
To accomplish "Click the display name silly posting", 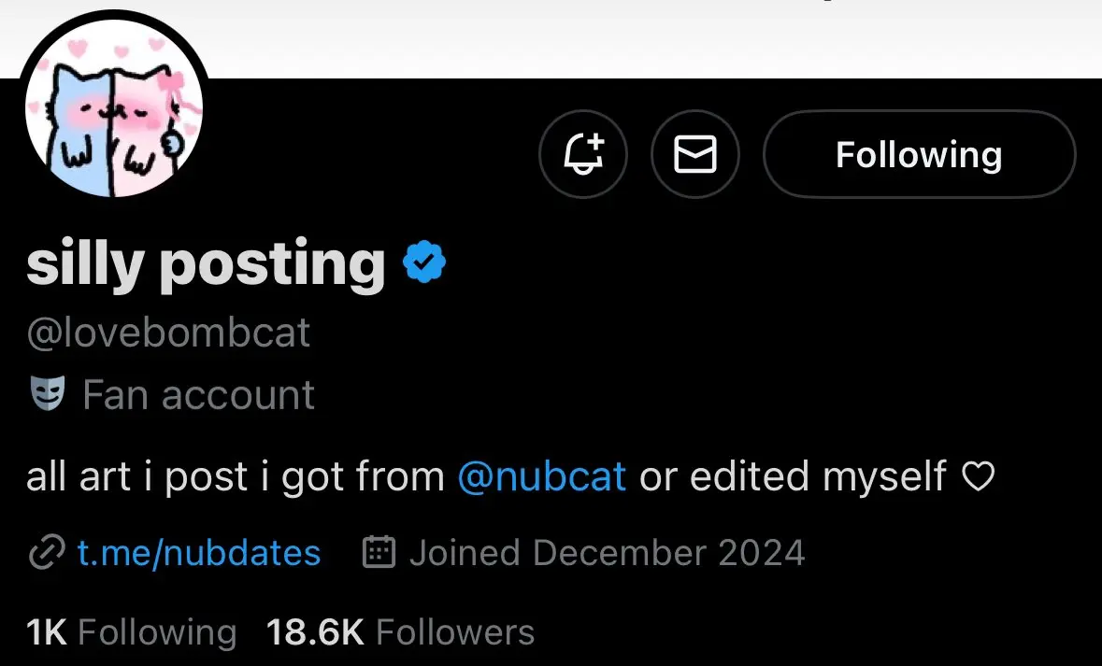I will click(206, 263).
